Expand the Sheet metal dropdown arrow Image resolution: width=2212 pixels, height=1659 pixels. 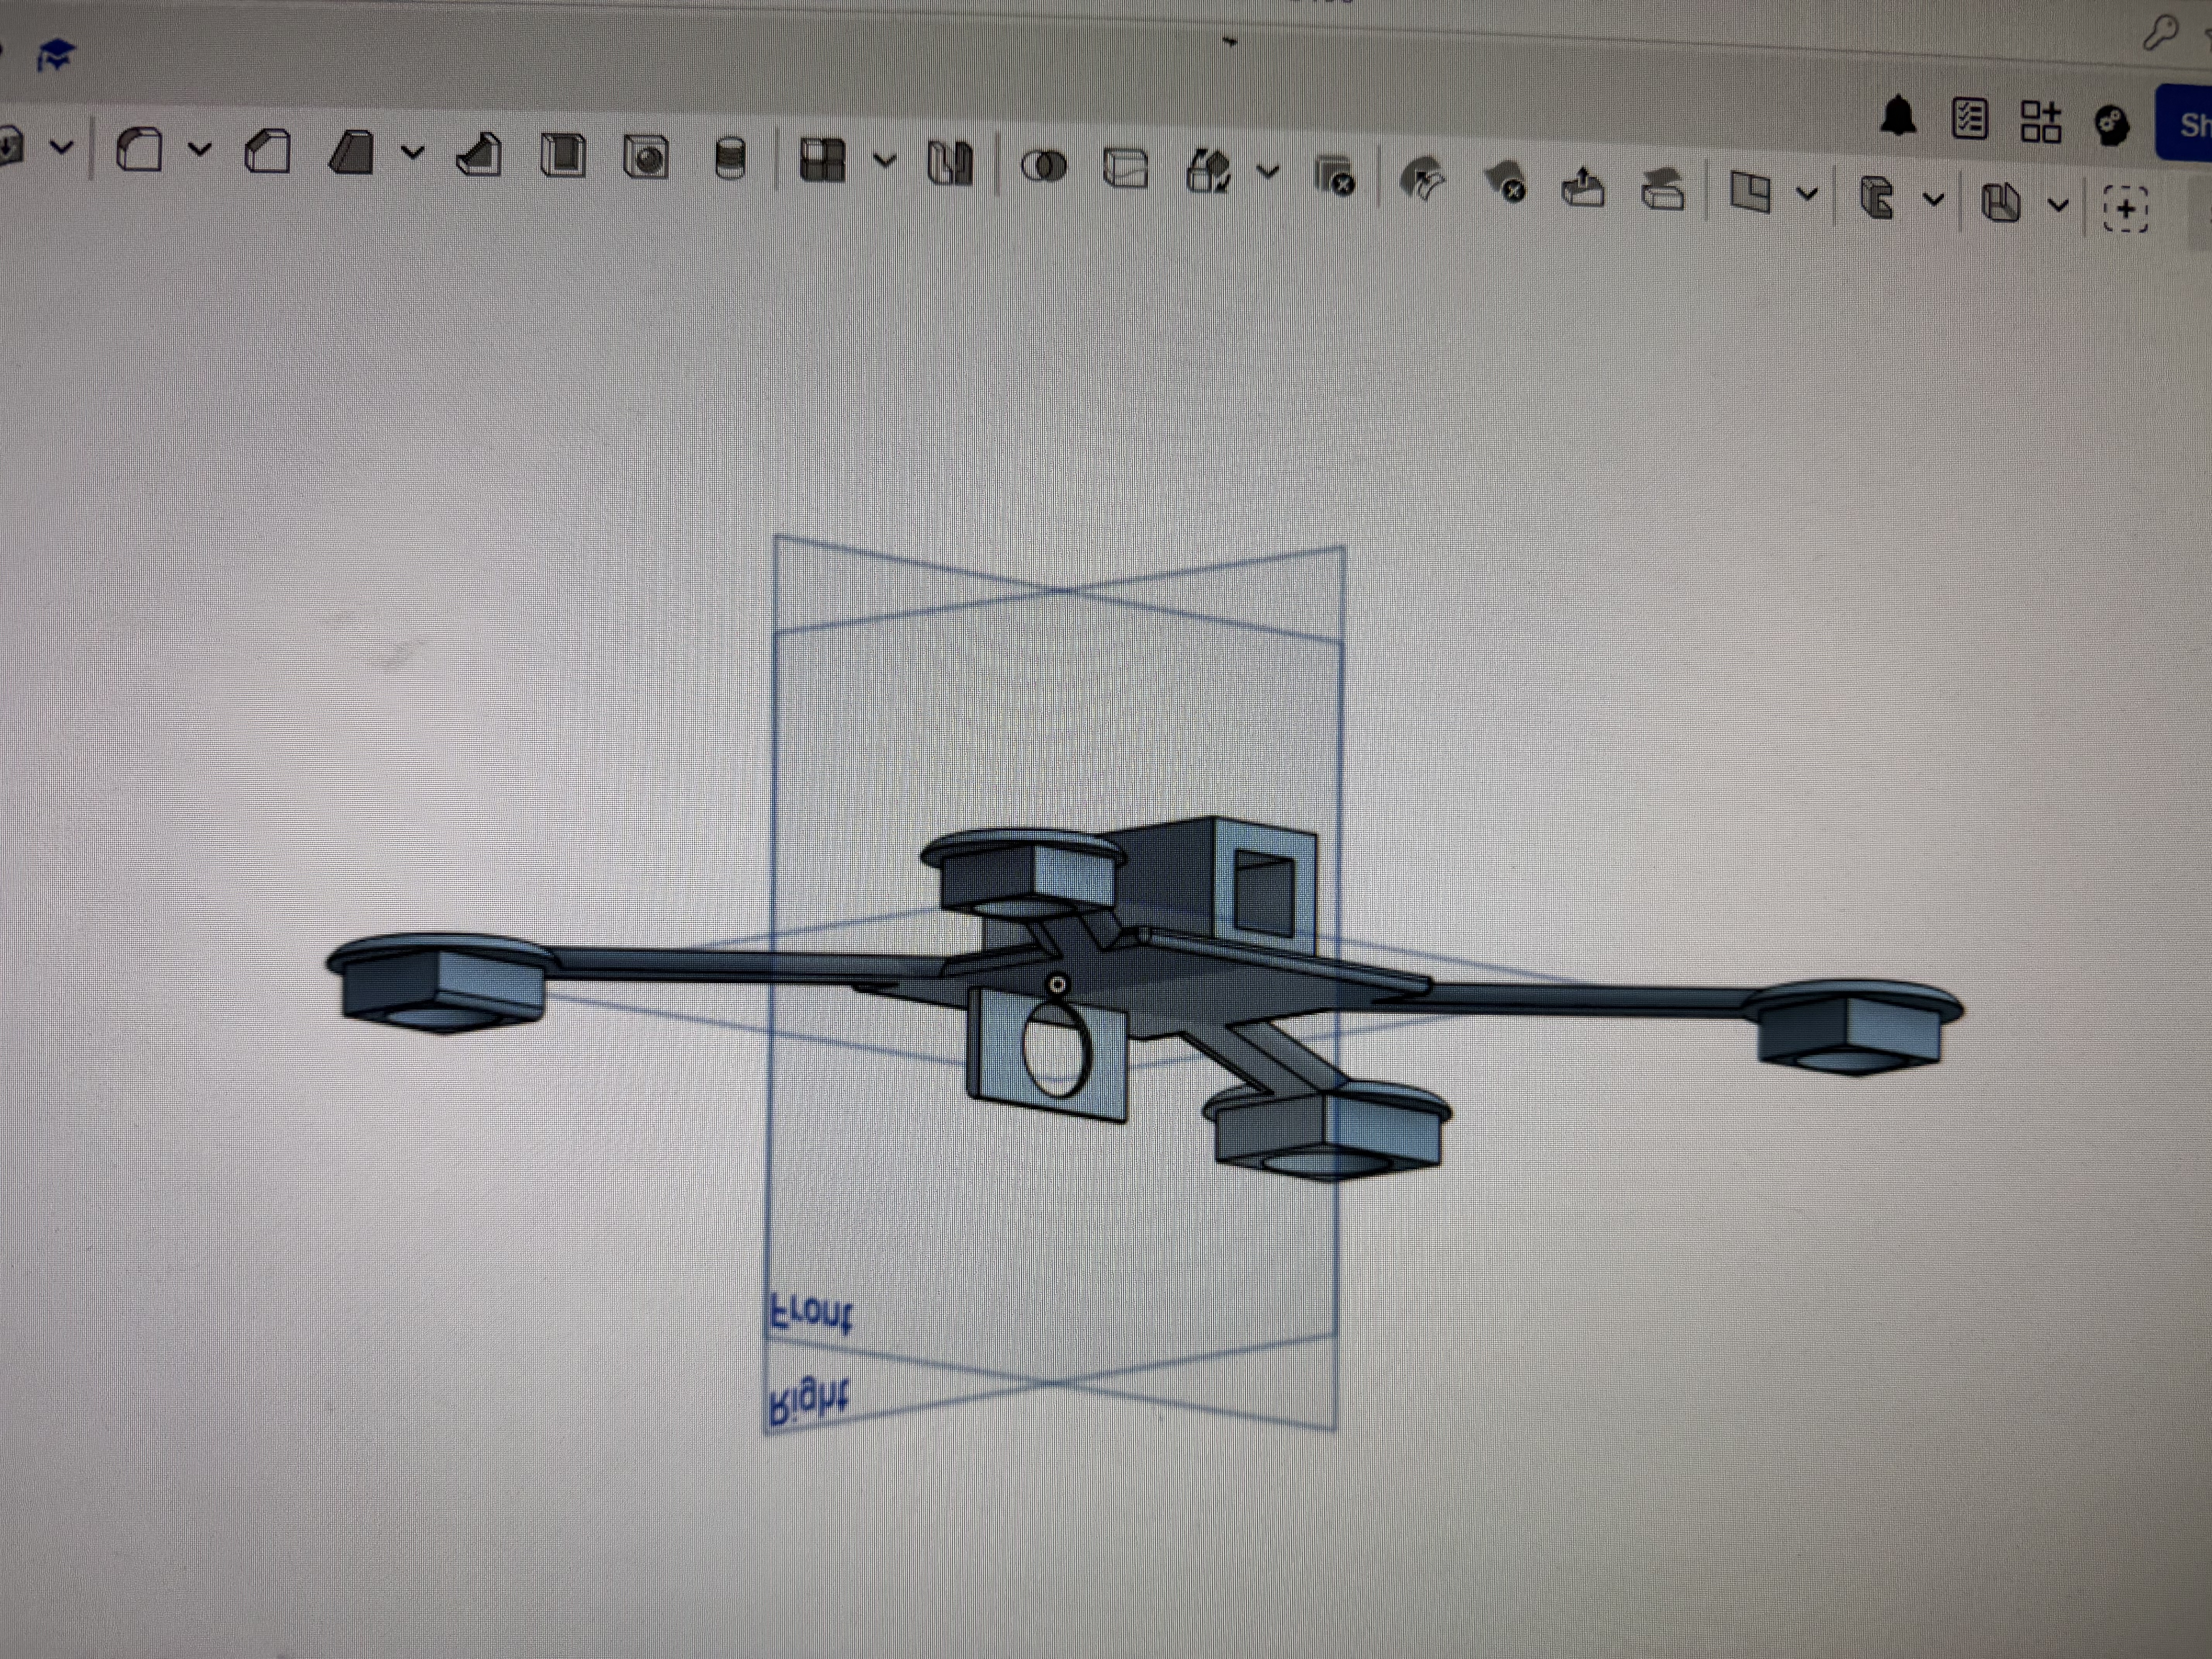pos(2058,205)
